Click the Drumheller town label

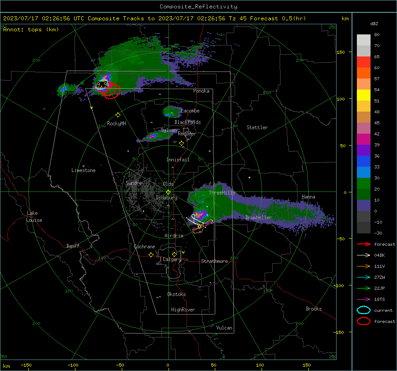(x=258, y=217)
